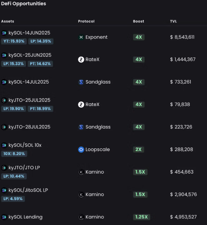Click Sandglass hourglass icon for kySOL-14JUL2025
The image size is (207, 225).
click(81, 82)
